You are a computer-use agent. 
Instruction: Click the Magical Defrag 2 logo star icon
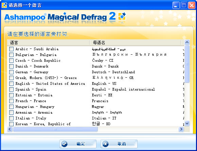click(x=122, y=16)
